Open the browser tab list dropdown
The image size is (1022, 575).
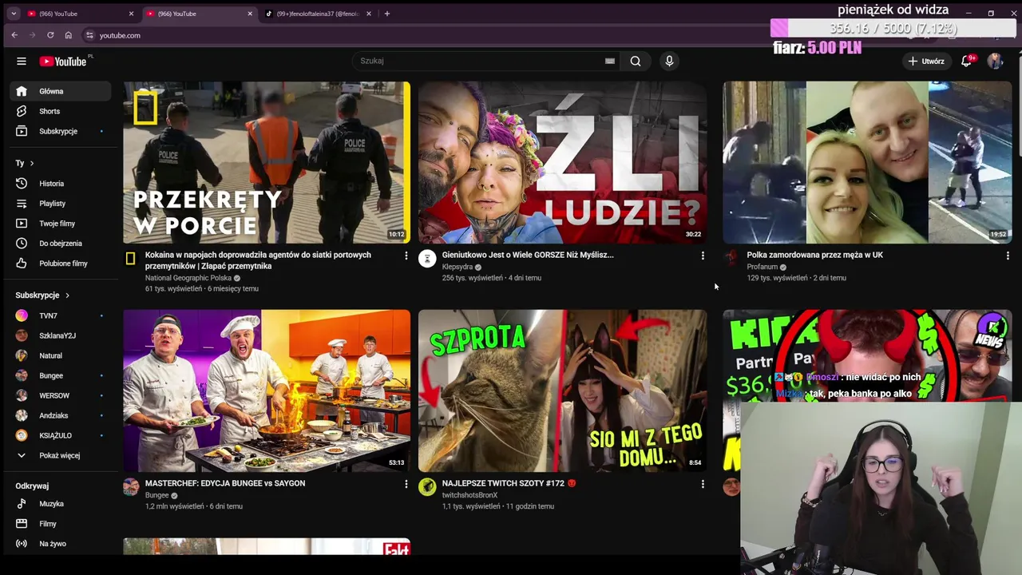pyautogui.click(x=14, y=14)
